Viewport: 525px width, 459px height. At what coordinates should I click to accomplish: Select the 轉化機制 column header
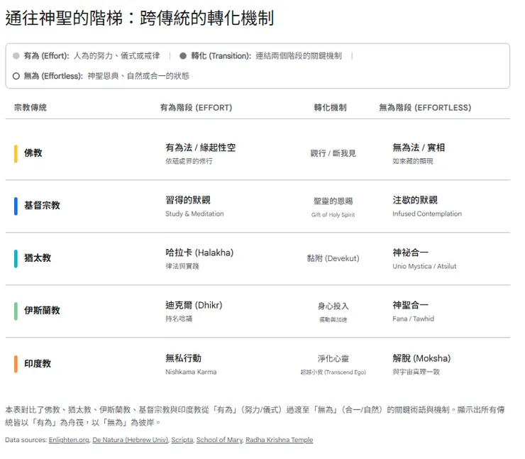(x=330, y=107)
